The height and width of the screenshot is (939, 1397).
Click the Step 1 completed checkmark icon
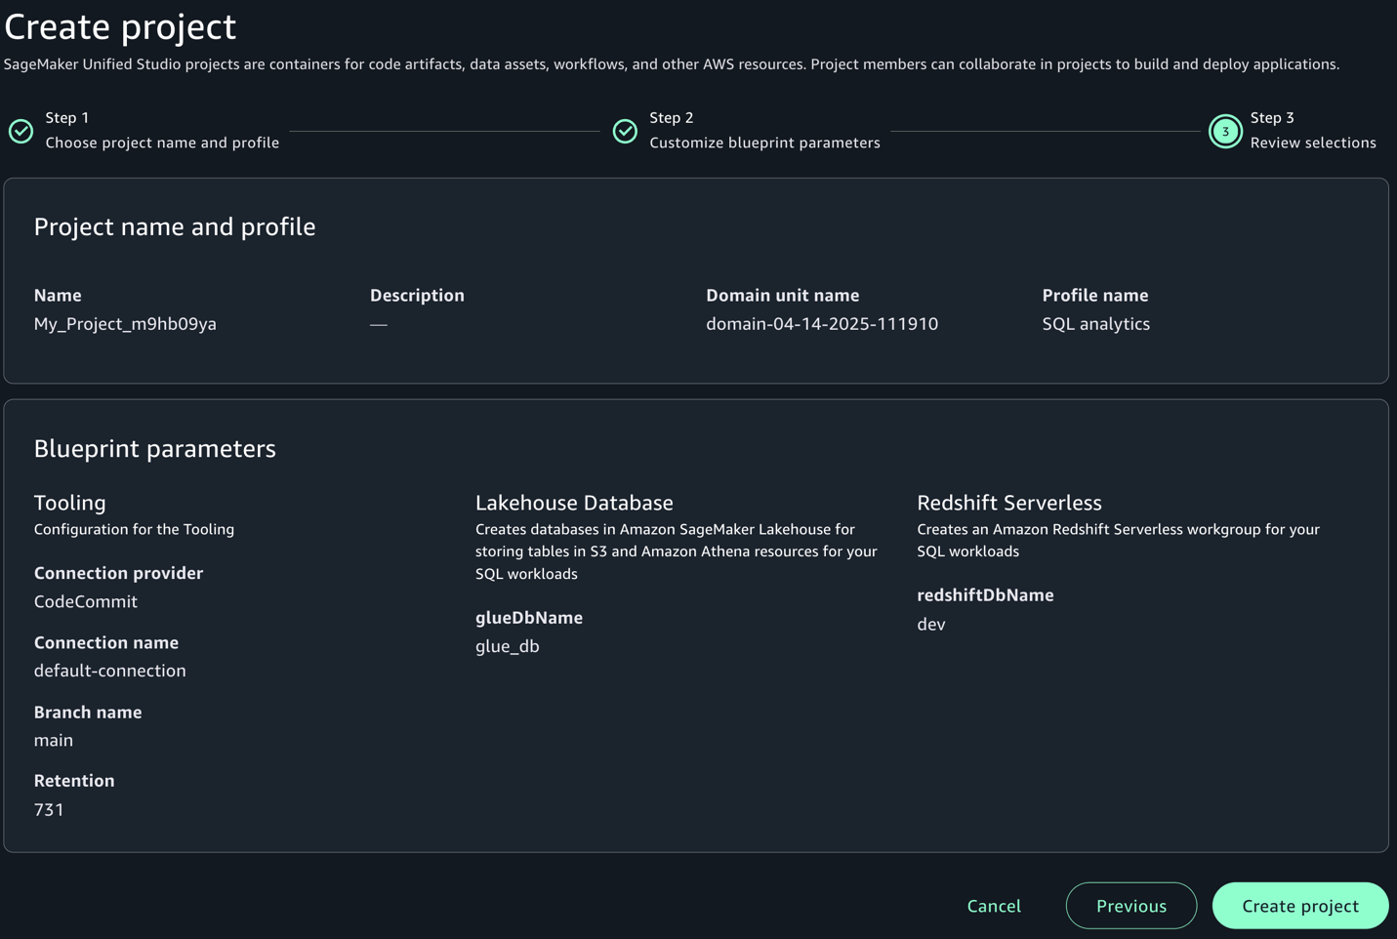click(21, 131)
